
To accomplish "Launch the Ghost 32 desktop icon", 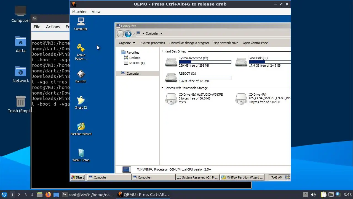I will (x=81, y=103).
